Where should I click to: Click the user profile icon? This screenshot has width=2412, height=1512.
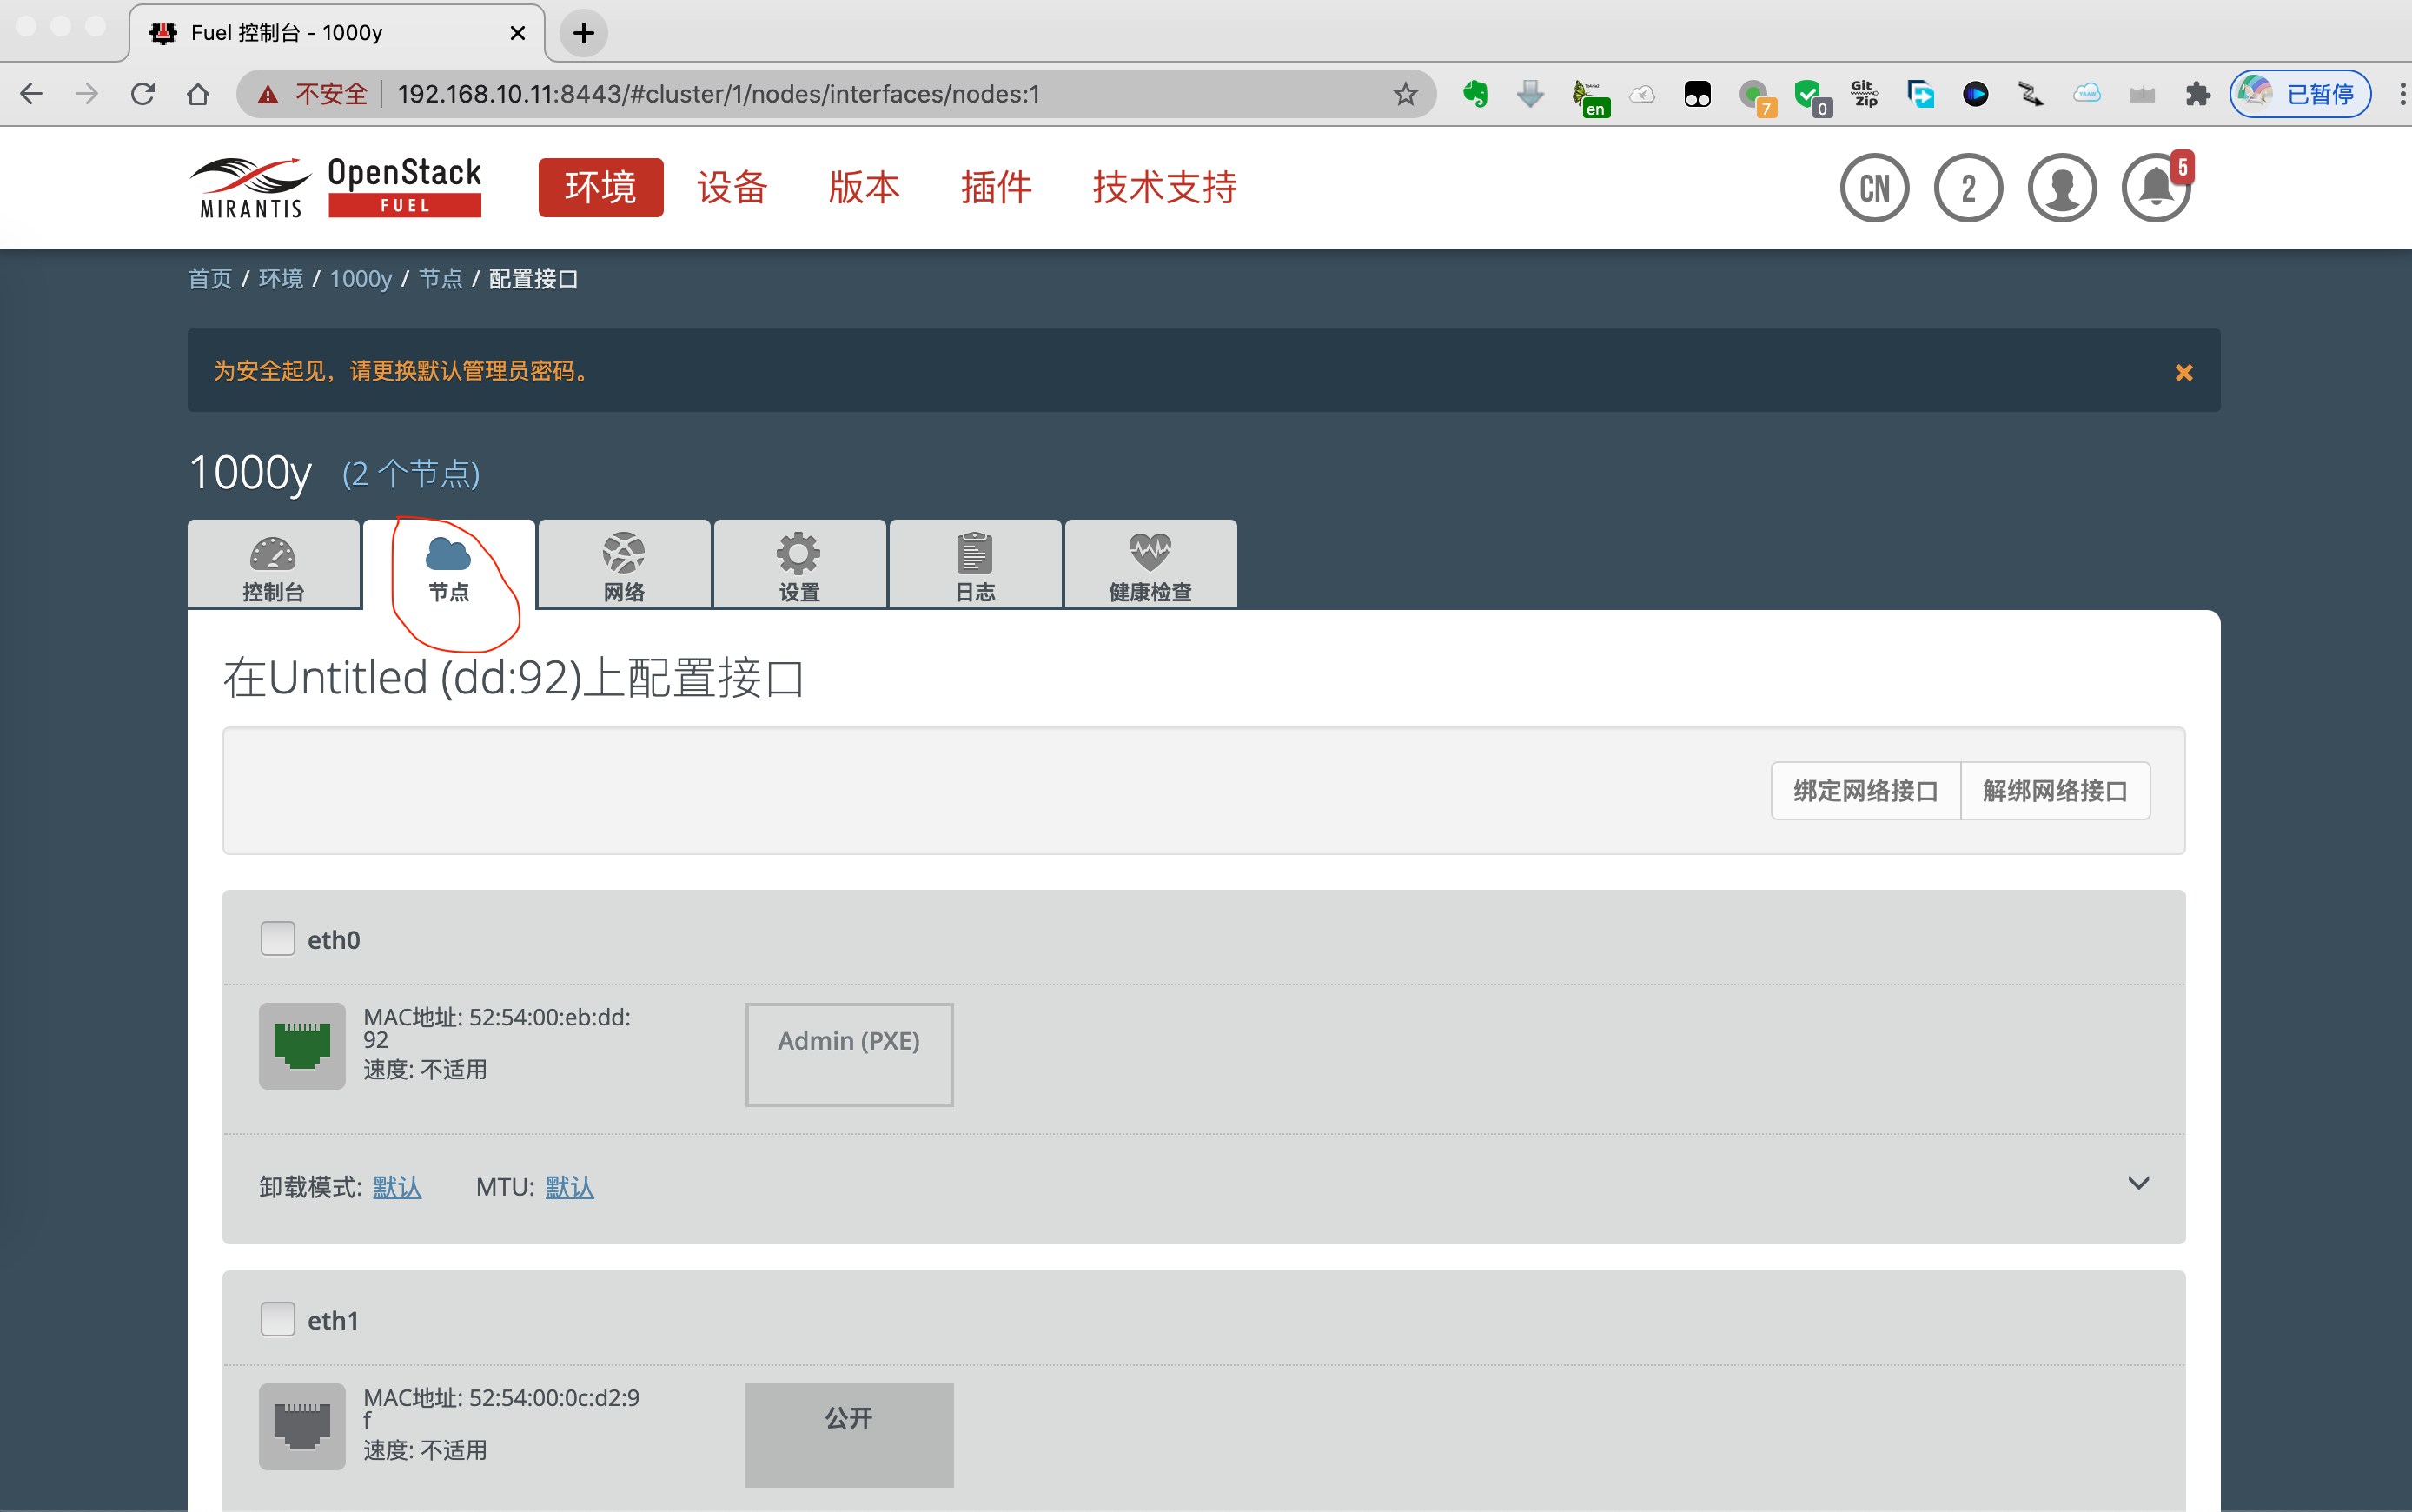coord(2062,188)
